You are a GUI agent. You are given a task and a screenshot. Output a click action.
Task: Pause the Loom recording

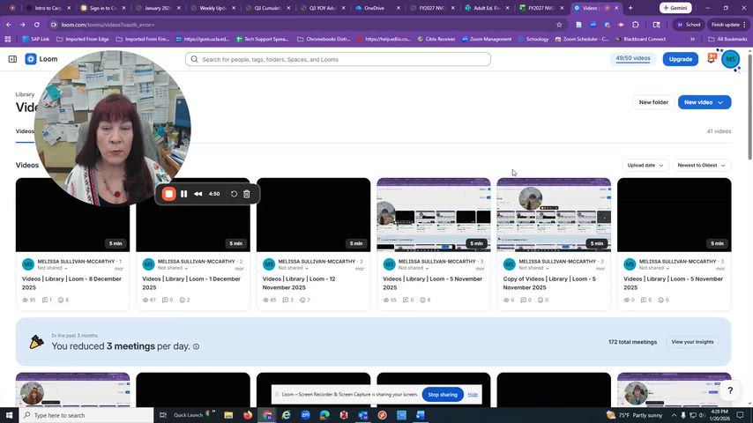[183, 194]
